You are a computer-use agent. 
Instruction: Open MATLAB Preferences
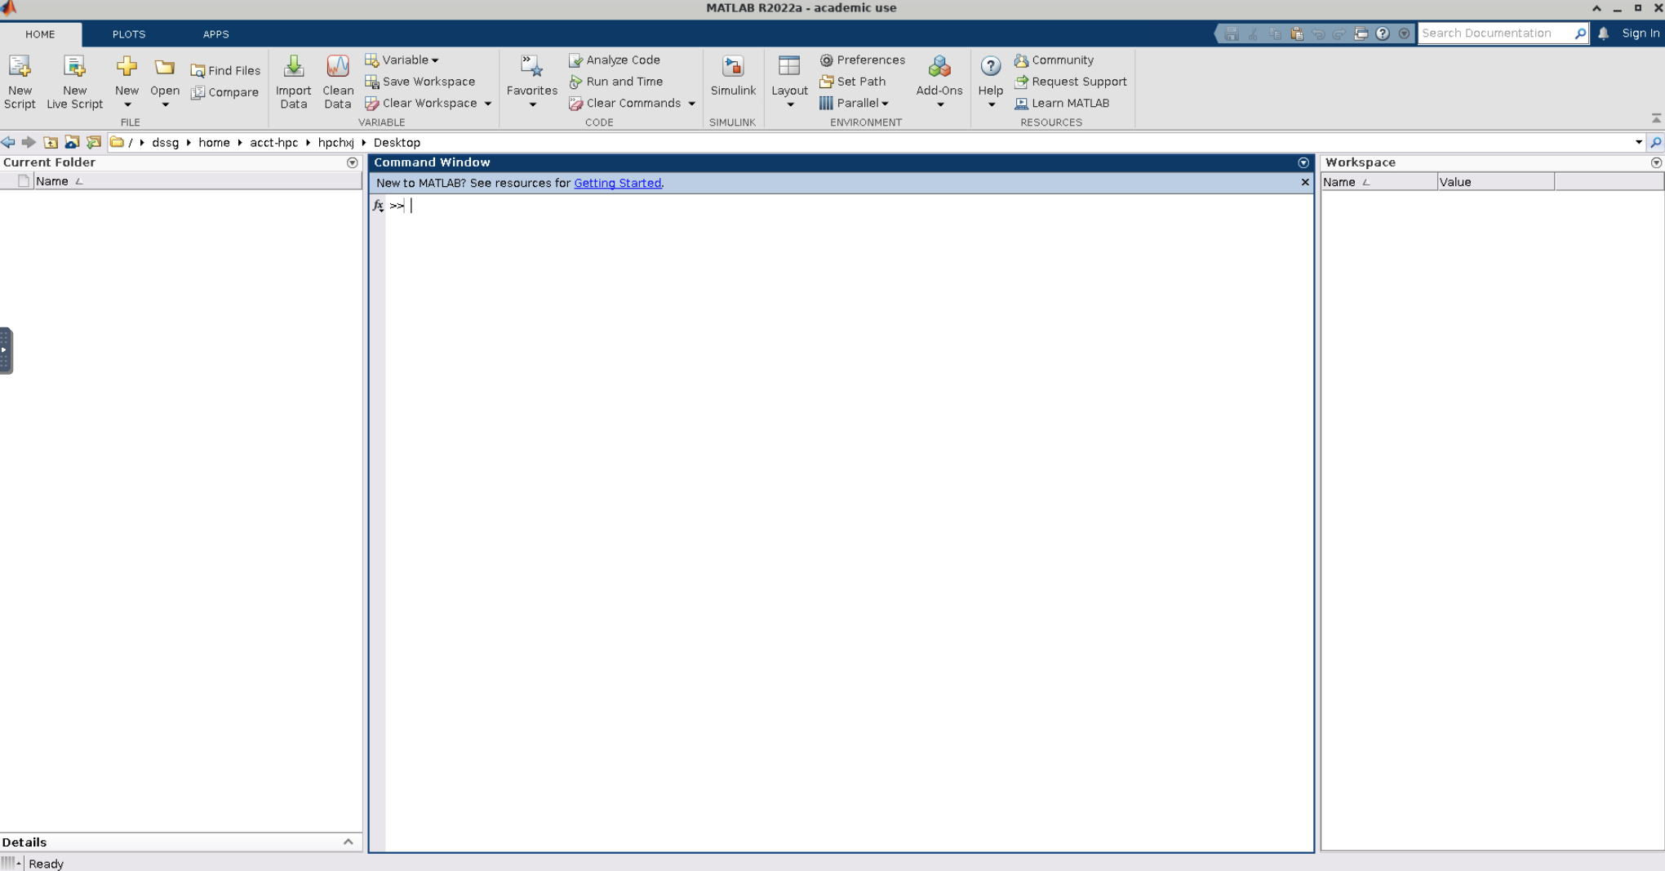863,60
